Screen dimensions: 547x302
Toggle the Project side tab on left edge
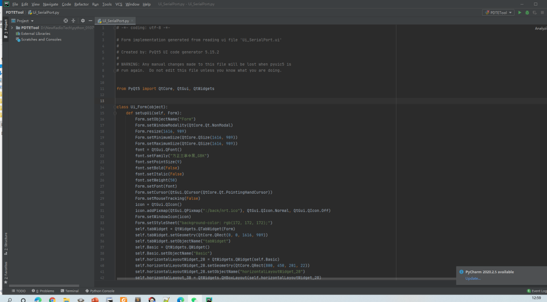pyautogui.click(x=6, y=28)
